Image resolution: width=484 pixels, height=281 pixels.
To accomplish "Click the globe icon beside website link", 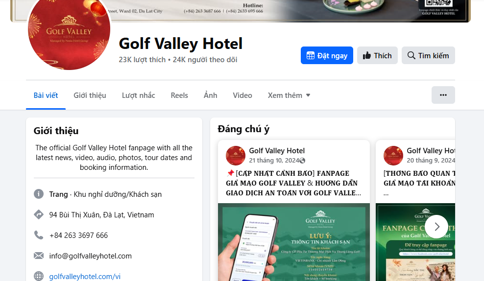I will [39, 276].
